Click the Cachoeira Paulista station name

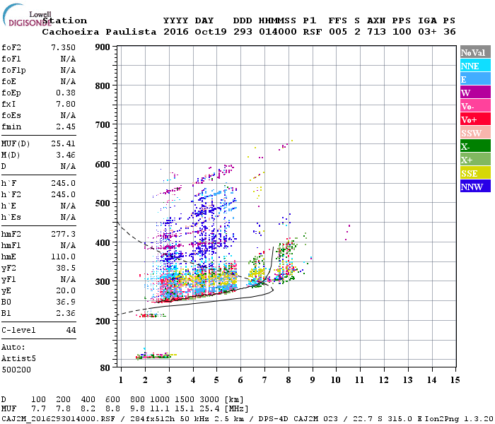[99, 32]
